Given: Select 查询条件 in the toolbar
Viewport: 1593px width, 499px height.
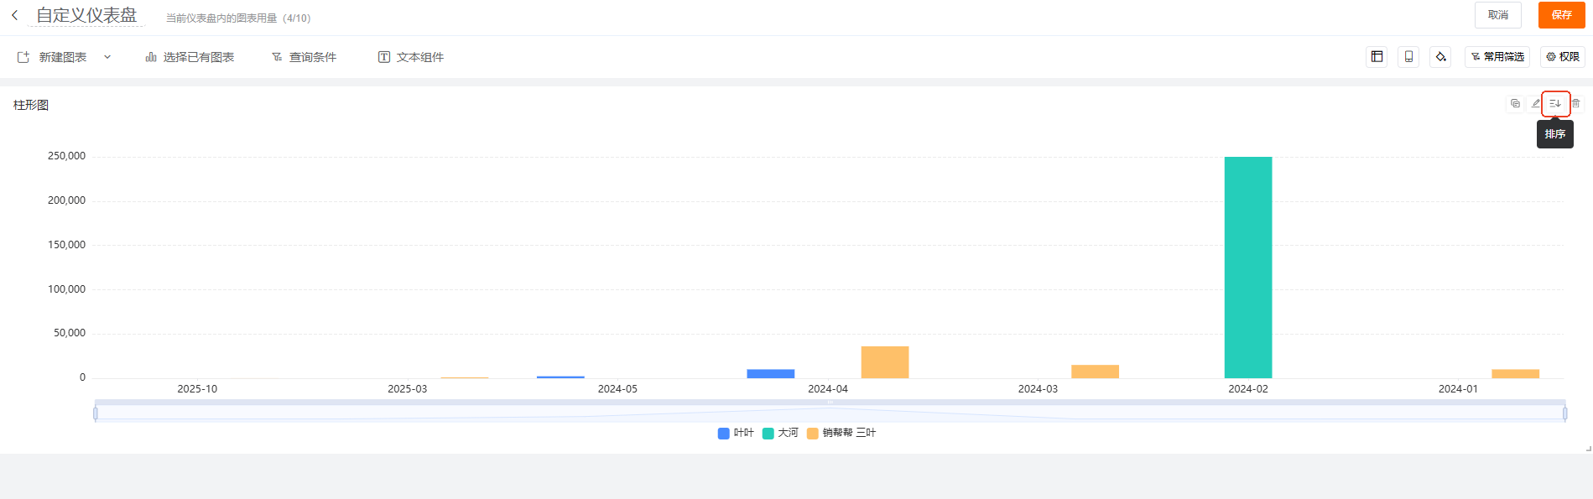Looking at the screenshot, I should (304, 57).
